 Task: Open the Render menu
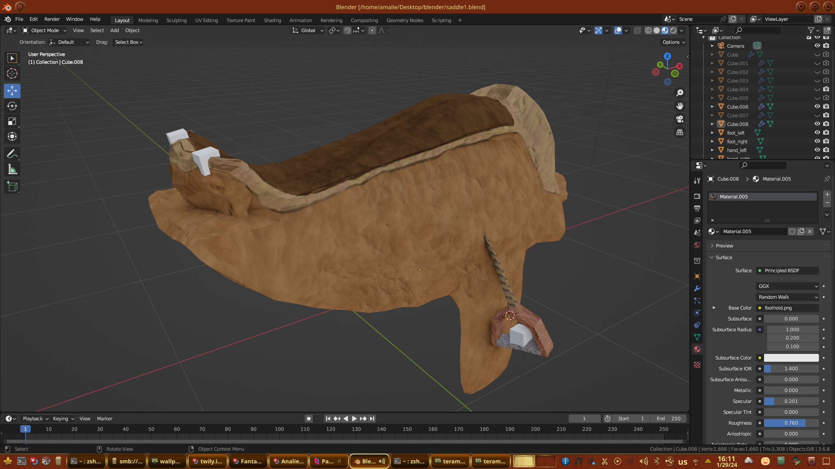[52, 19]
